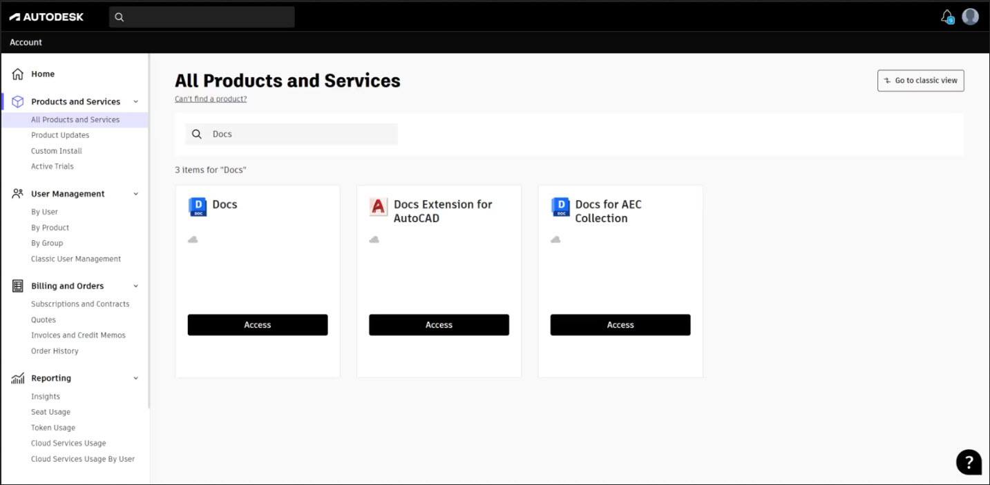Open Order History
The image size is (990, 485).
click(55, 351)
